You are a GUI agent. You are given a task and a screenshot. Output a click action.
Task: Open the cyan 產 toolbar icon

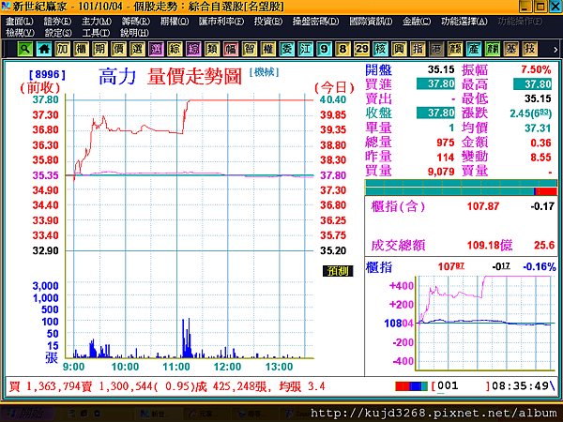tap(474, 49)
